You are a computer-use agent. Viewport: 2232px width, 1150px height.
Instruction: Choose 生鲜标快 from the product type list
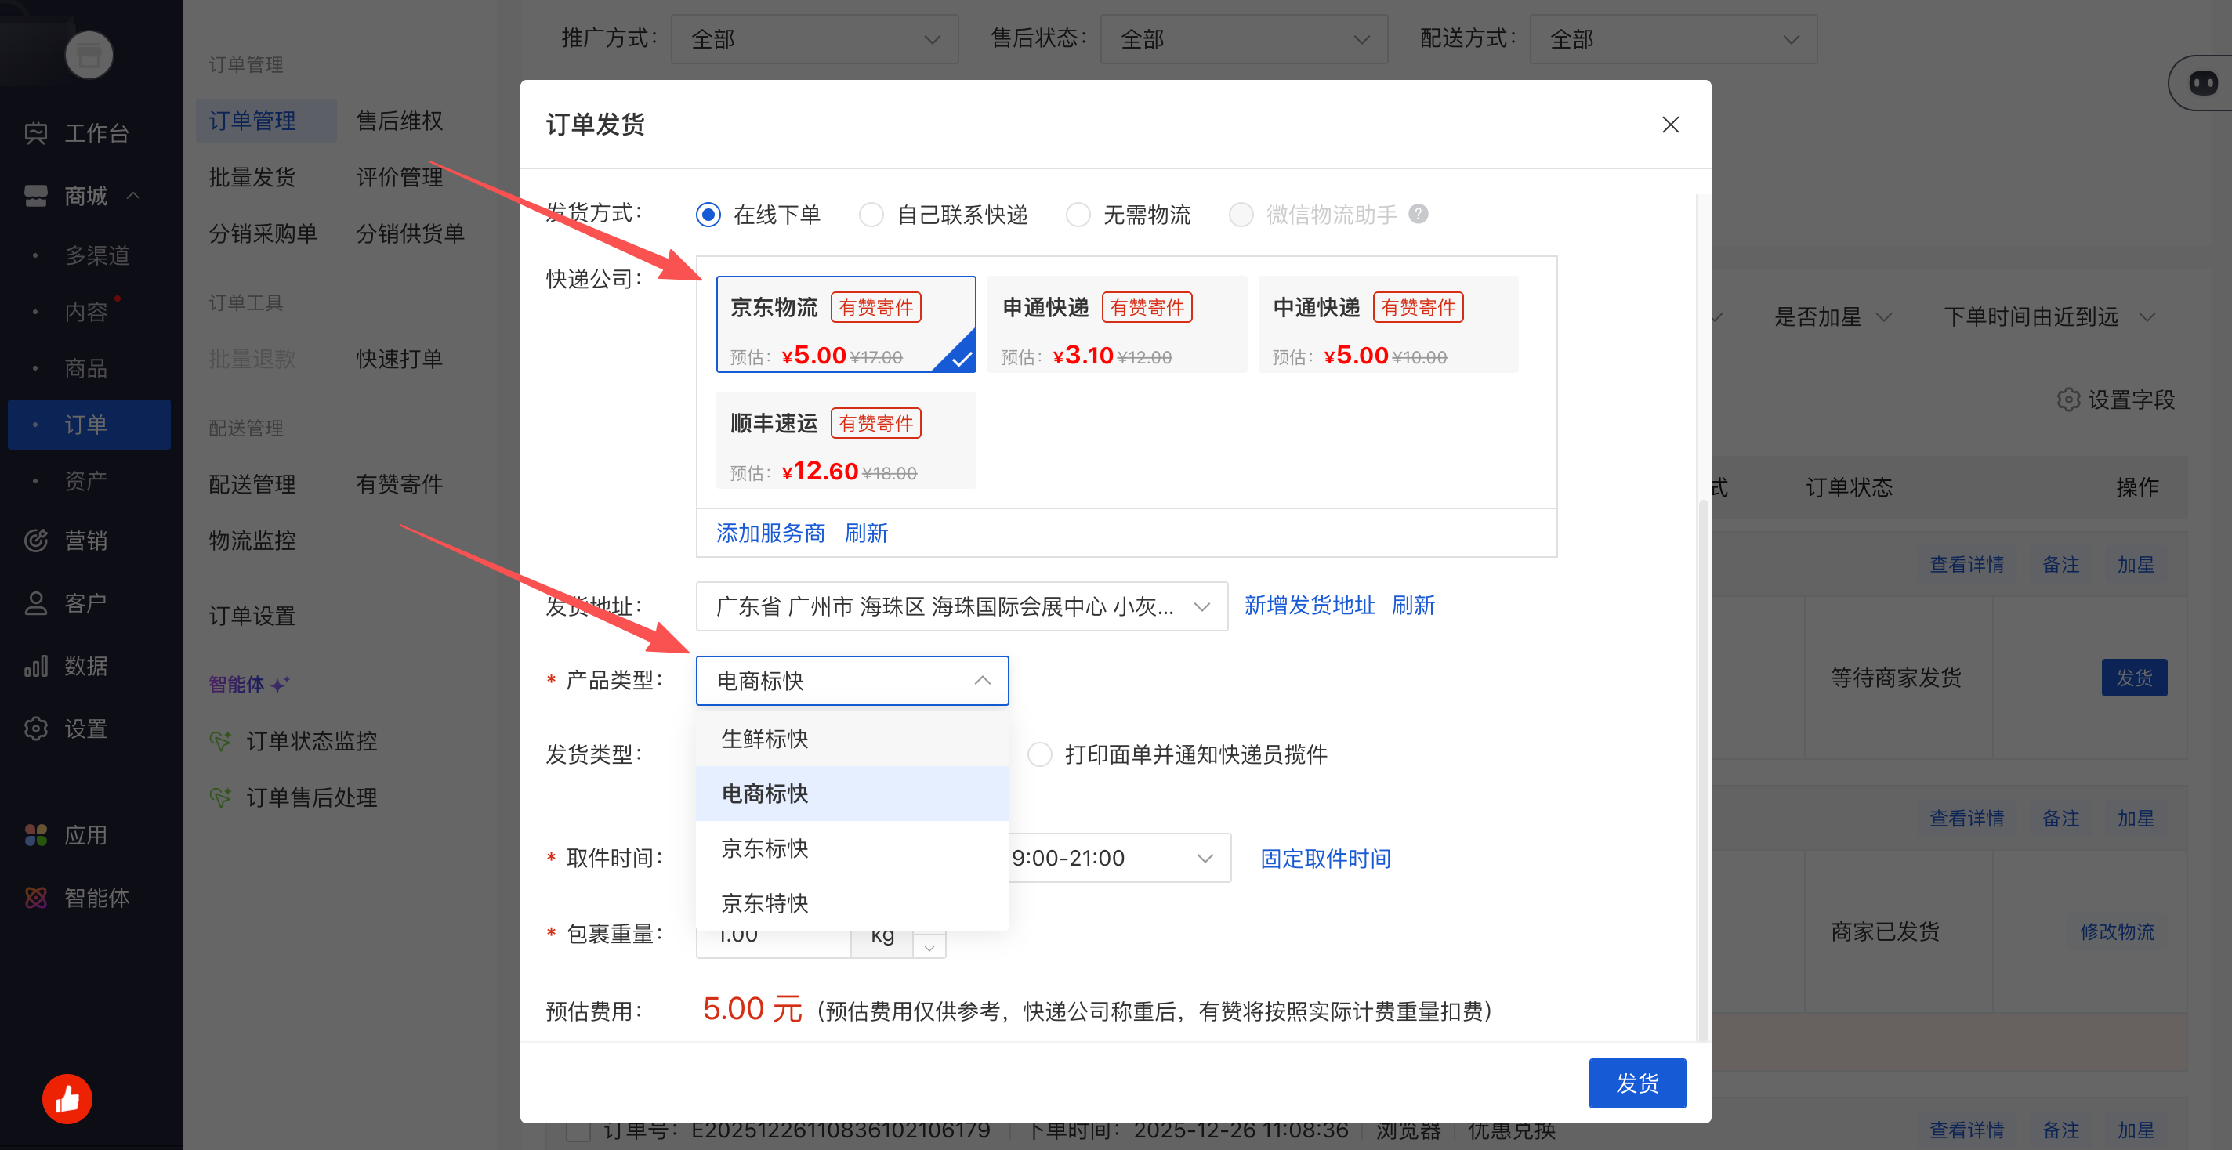tap(765, 739)
